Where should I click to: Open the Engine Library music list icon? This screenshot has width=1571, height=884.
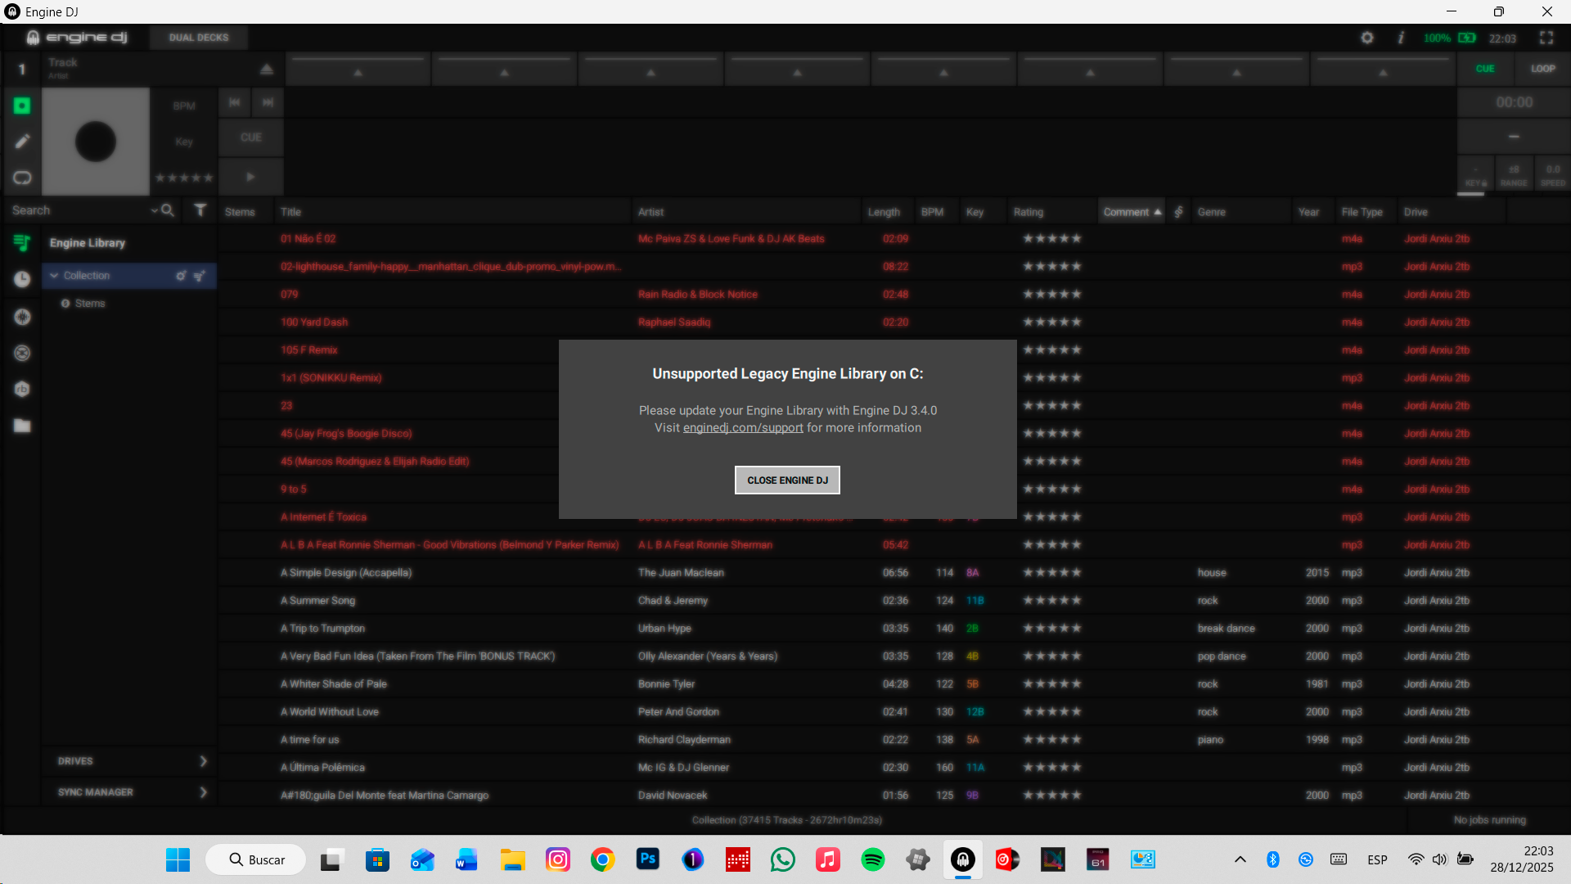[x=22, y=242]
